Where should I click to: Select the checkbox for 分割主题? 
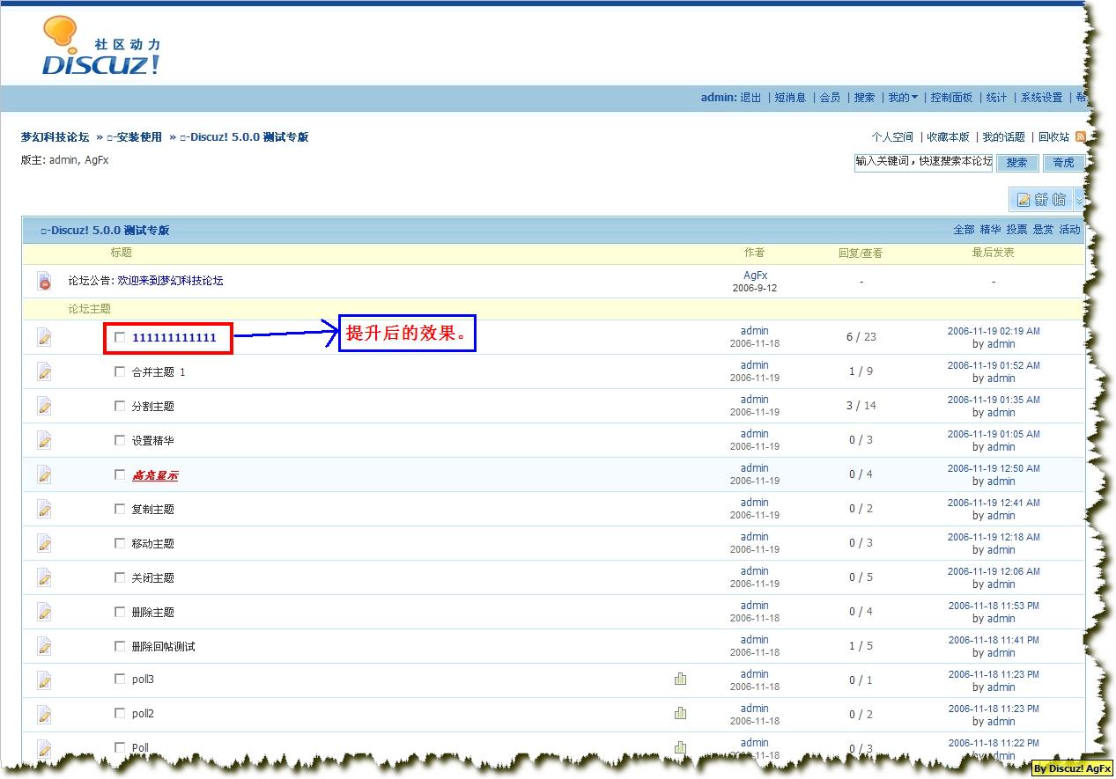point(120,406)
